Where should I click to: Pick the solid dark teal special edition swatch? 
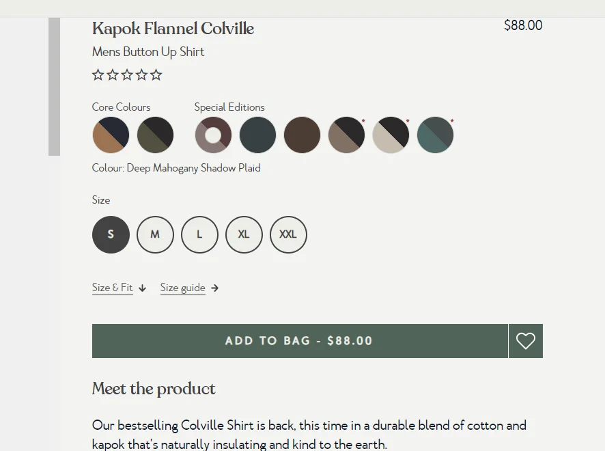coord(257,135)
